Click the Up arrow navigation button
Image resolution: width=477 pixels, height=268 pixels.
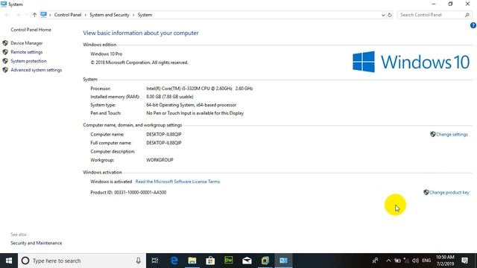coord(34,15)
